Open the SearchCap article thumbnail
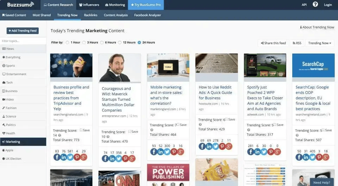The height and width of the screenshot is (186, 338). click(x=313, y=65)
